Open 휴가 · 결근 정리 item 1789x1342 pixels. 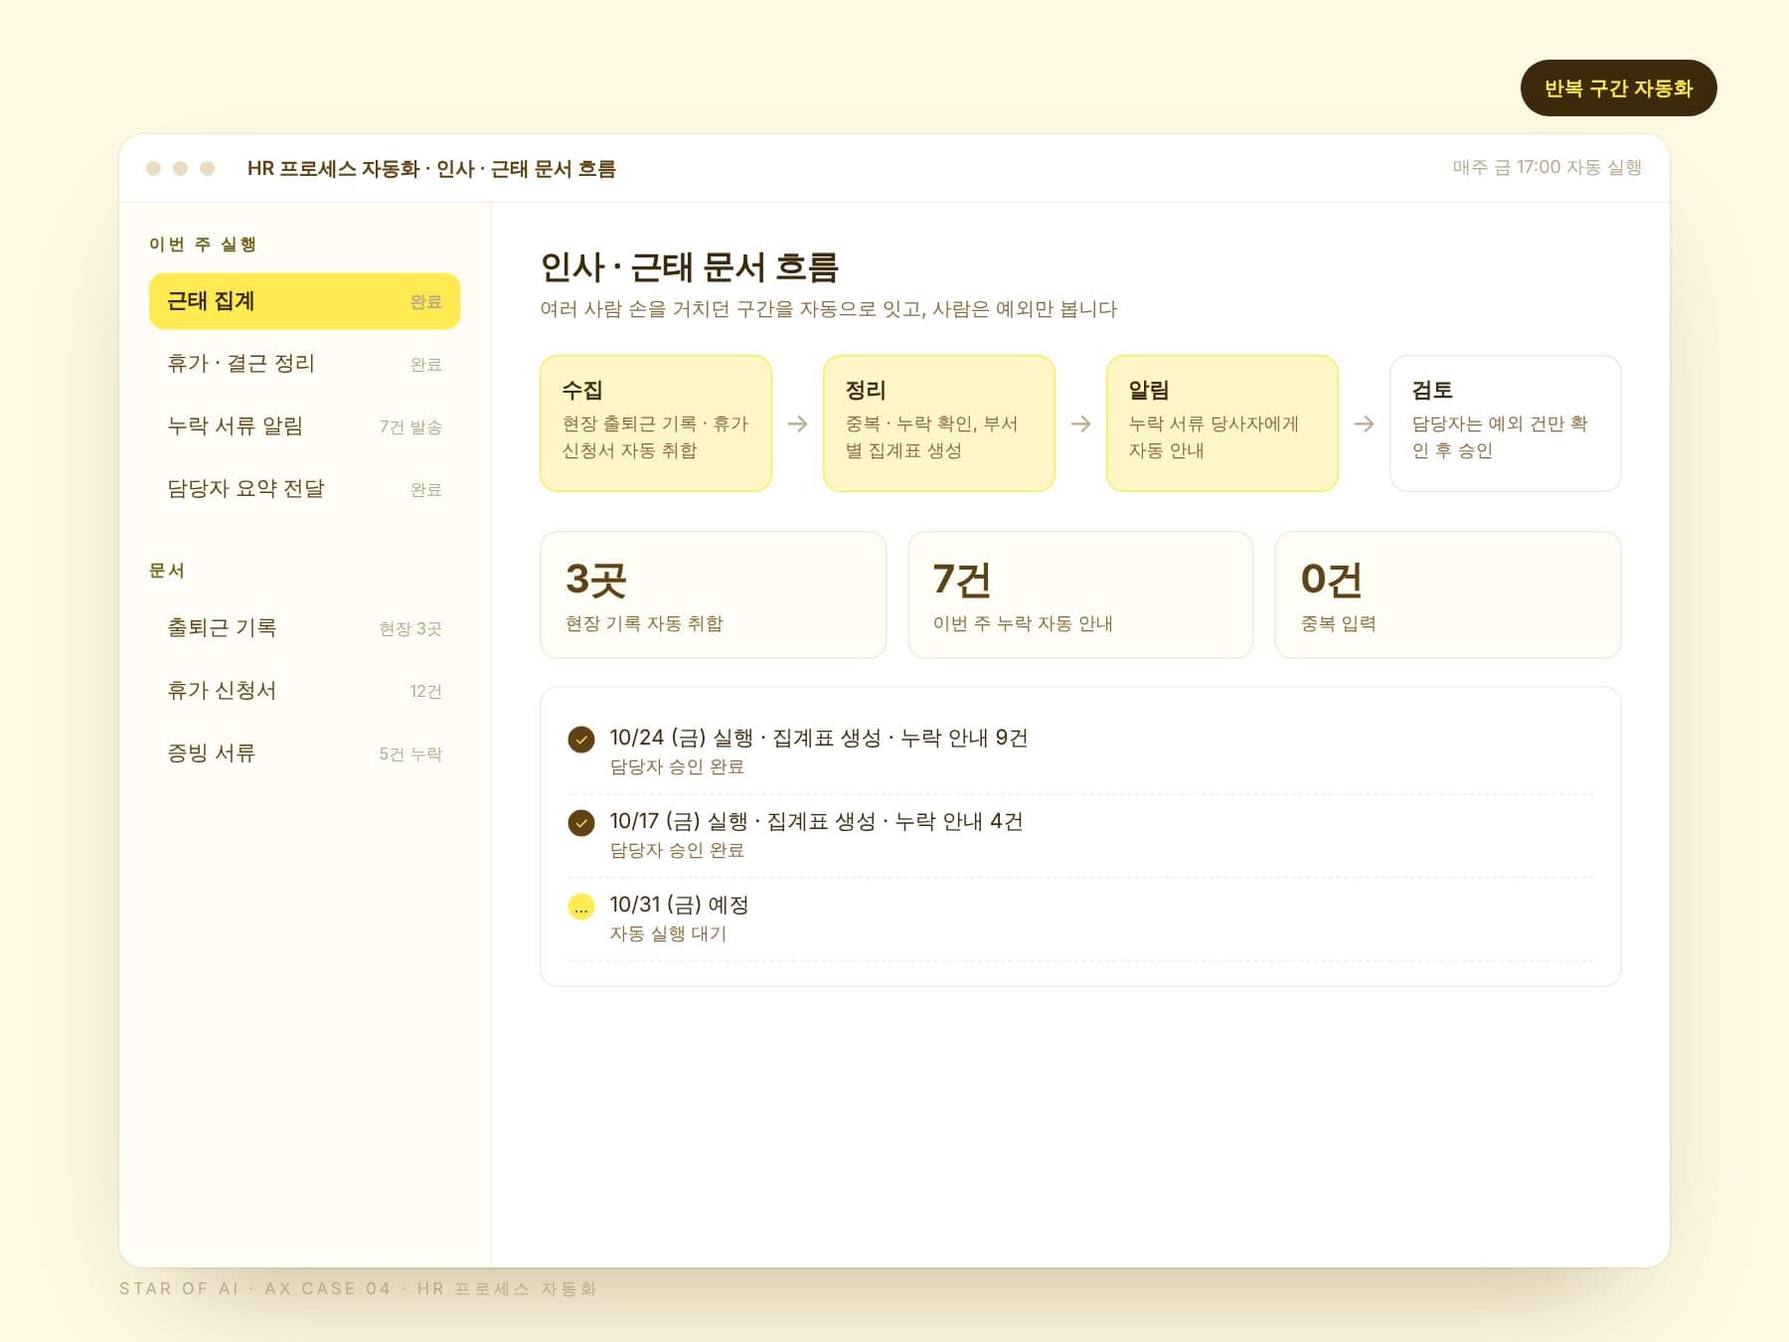click(304, 364)
